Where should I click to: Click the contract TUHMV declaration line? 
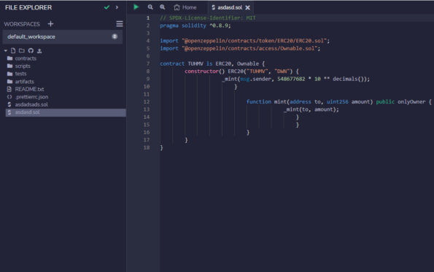click(212, 63)
